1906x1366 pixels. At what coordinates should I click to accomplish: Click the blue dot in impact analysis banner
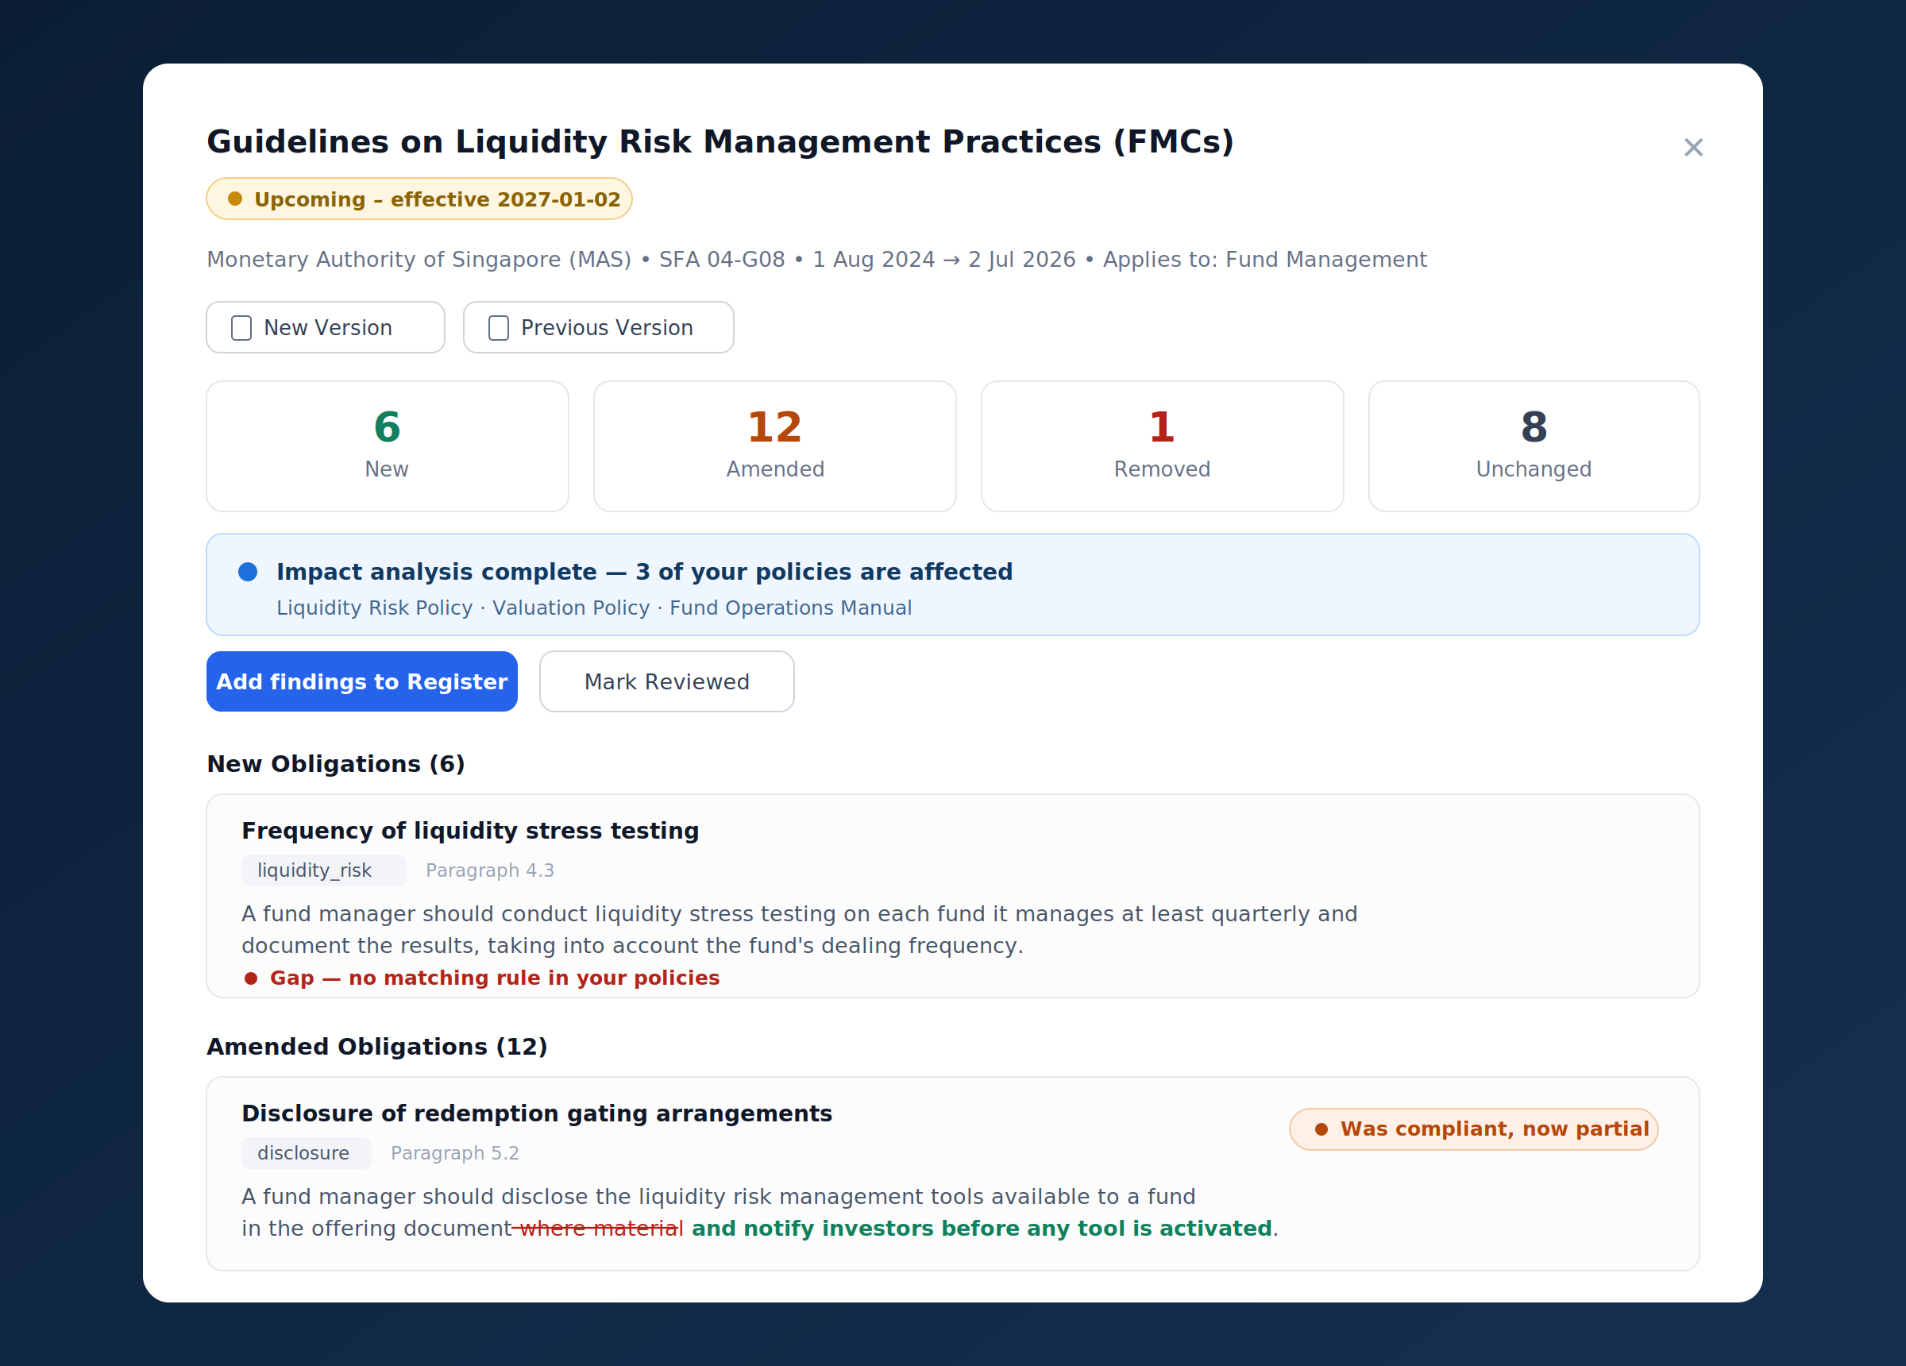coord(248,573)
